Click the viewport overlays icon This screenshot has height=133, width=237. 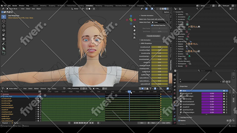coord(152,9)
